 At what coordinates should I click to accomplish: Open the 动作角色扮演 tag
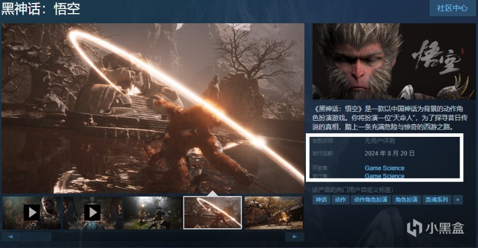[370, 200]
